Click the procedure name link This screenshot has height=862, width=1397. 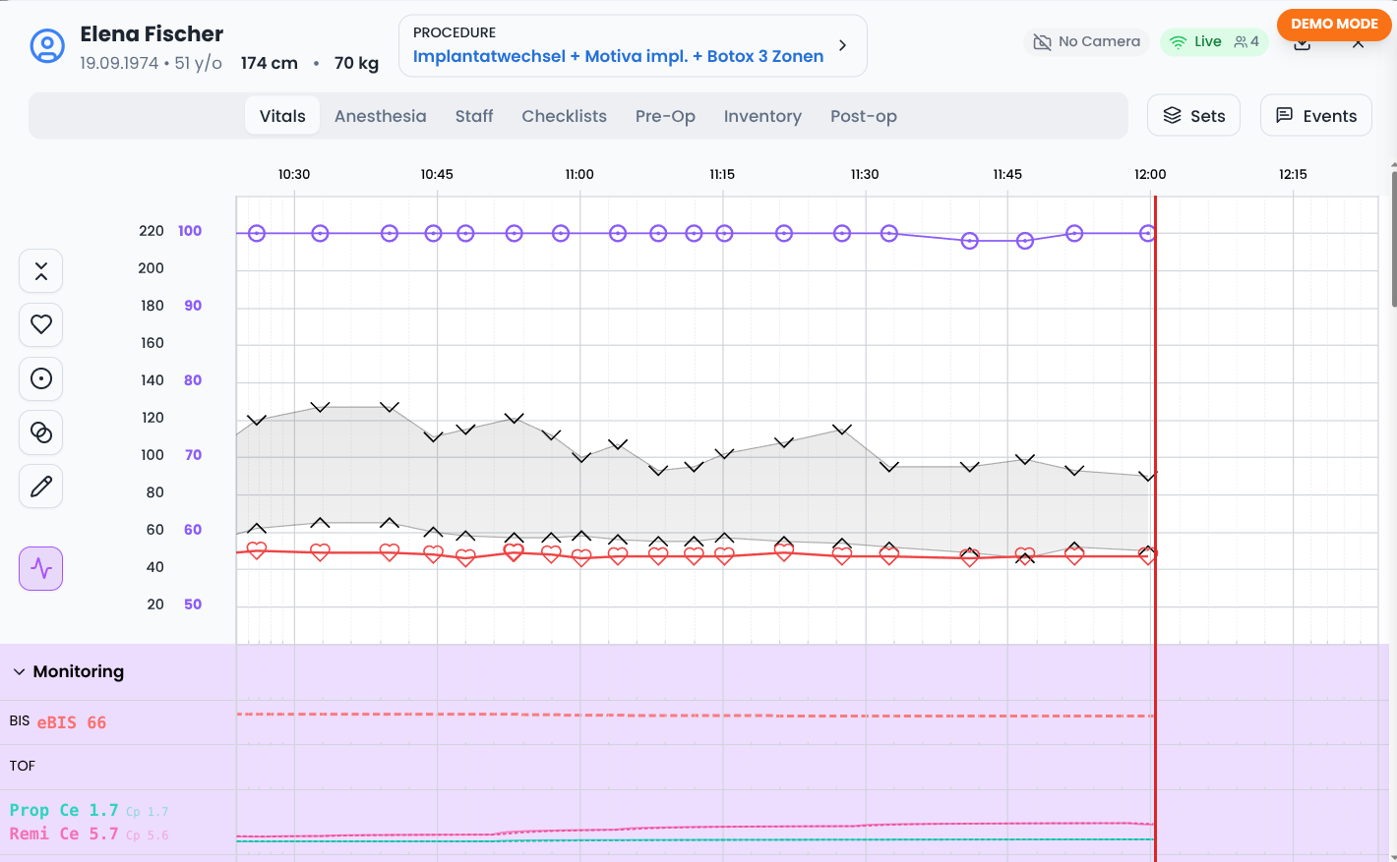pyautogui.click(x=618, y=56)
